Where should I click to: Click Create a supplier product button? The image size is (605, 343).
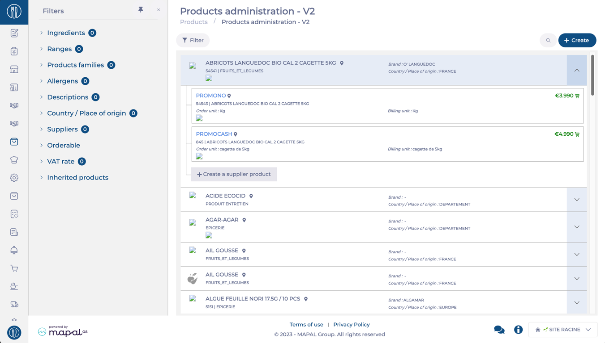(x=234, y=174)
